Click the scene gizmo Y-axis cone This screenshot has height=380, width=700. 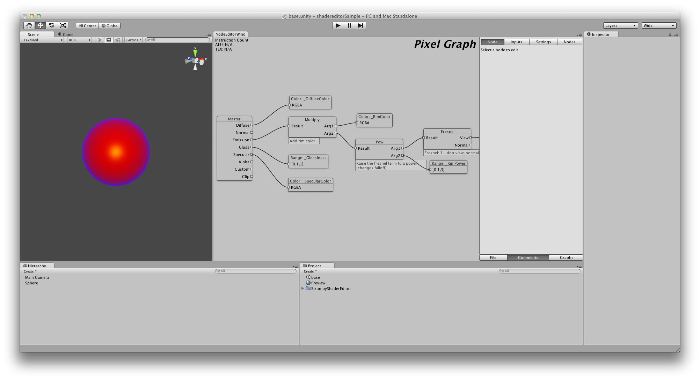pyautogui.click(x=195, y=53)
